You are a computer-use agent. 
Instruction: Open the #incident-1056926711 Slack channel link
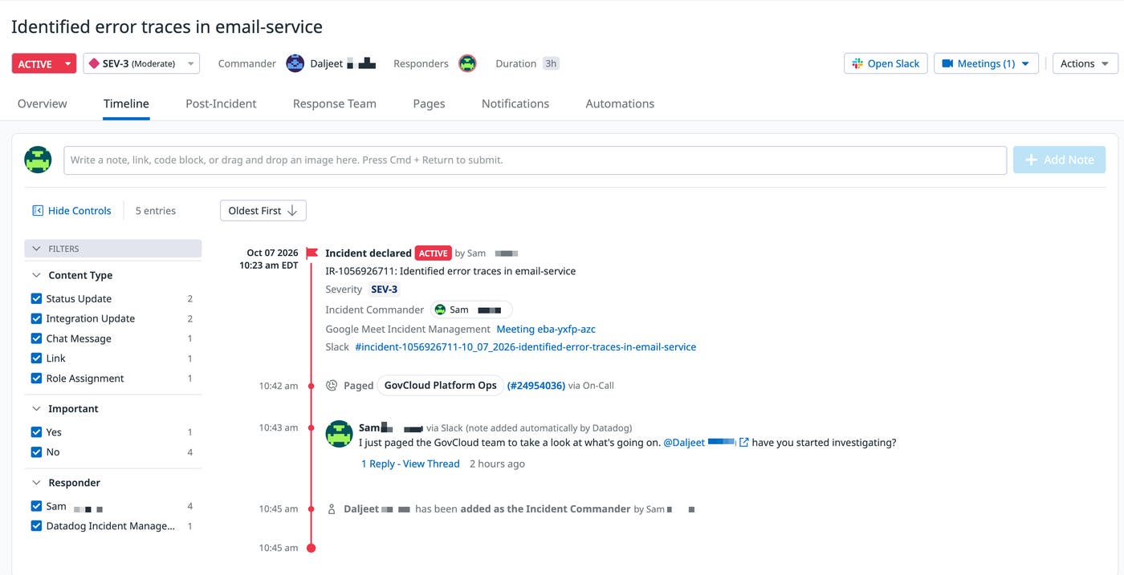[526, 347]
